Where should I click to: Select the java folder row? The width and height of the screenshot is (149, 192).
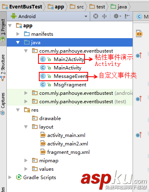70,43
